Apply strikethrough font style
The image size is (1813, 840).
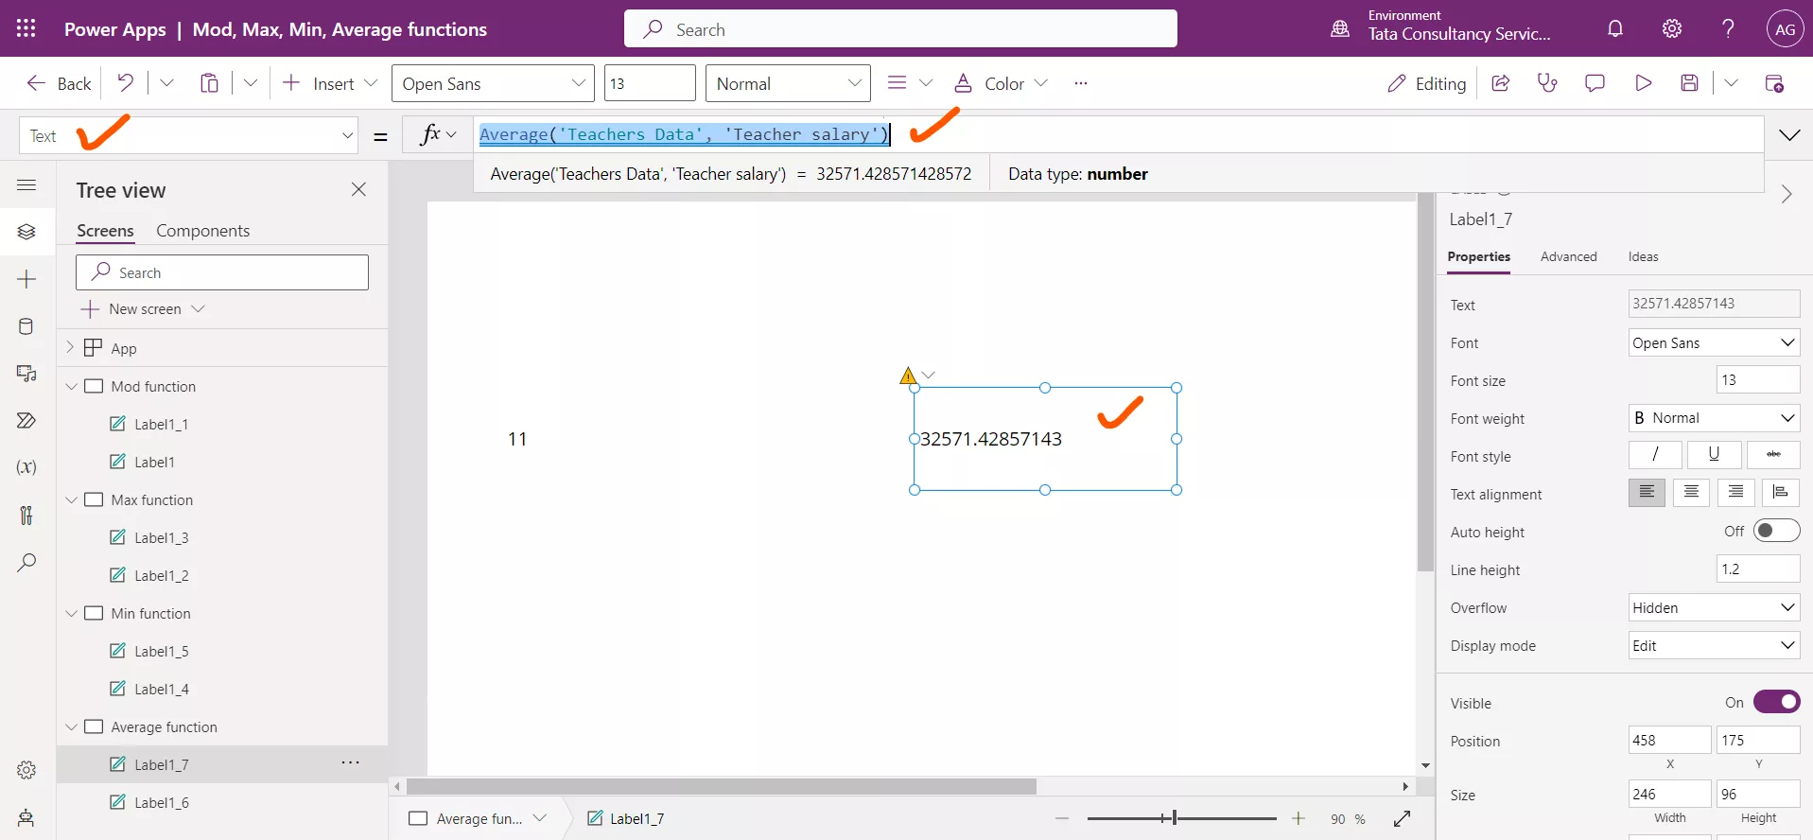[x=1773, y=455]
